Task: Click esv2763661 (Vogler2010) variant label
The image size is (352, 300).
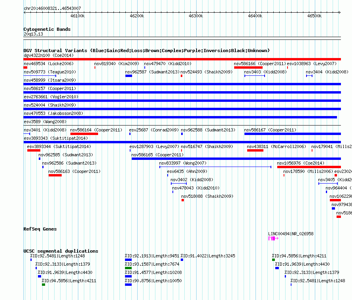Action: [51, 97]
